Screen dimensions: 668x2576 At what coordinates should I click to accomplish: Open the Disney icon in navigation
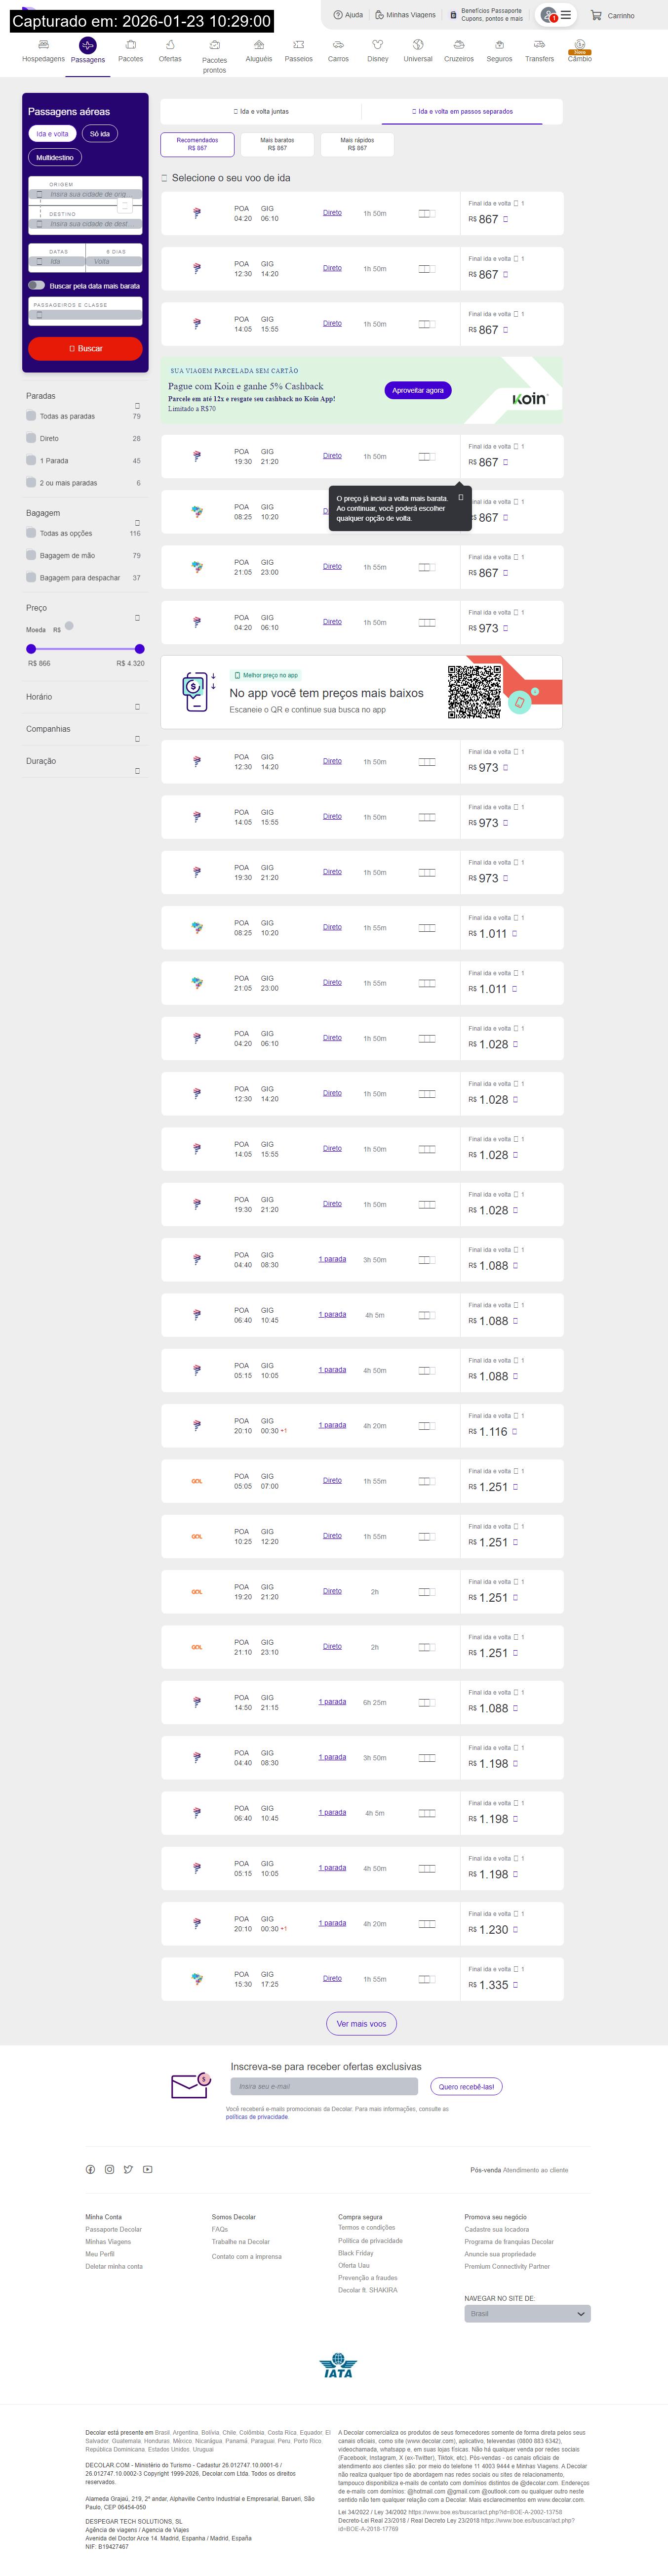[377, 45]
